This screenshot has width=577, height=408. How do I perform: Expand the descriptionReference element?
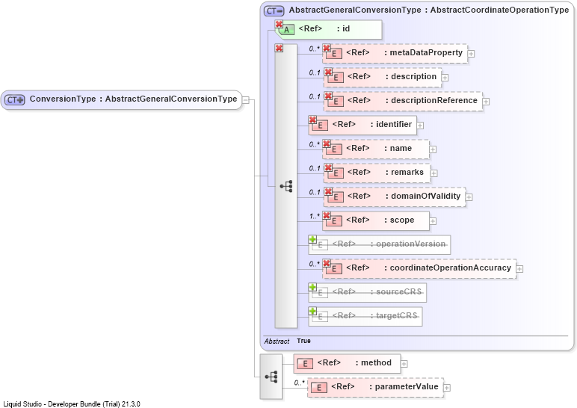coord(486,102)
